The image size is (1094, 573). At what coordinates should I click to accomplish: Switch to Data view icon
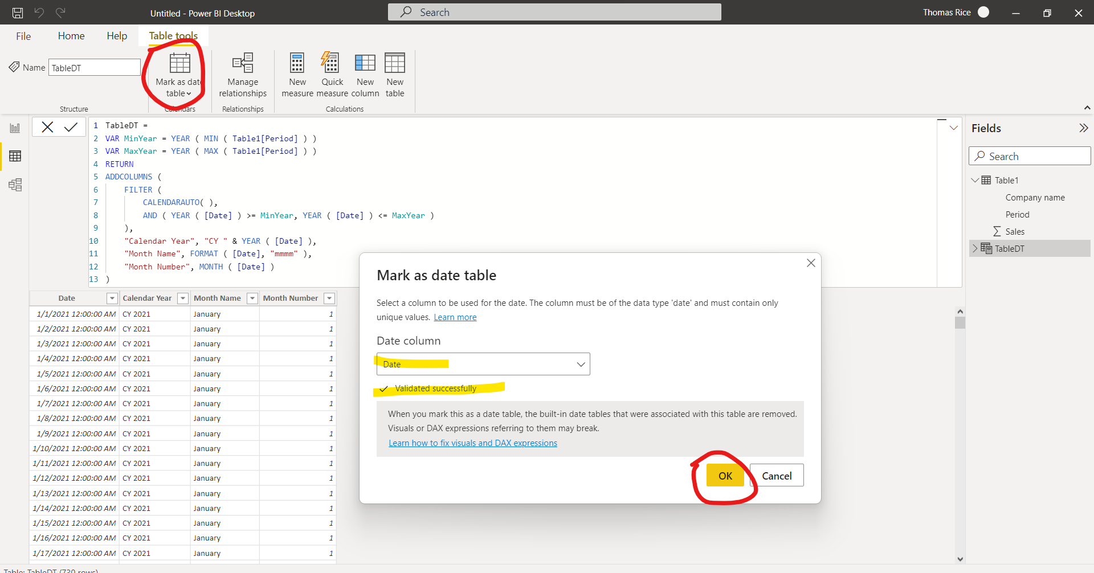[15, 156]
